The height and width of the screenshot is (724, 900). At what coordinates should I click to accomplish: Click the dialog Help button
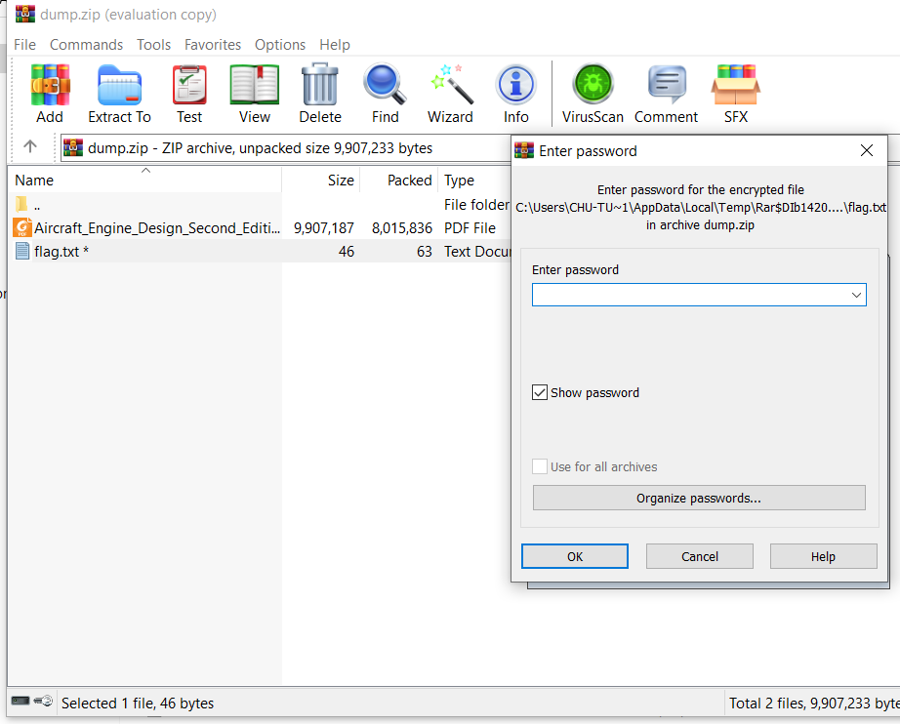[x=823, y=556]
